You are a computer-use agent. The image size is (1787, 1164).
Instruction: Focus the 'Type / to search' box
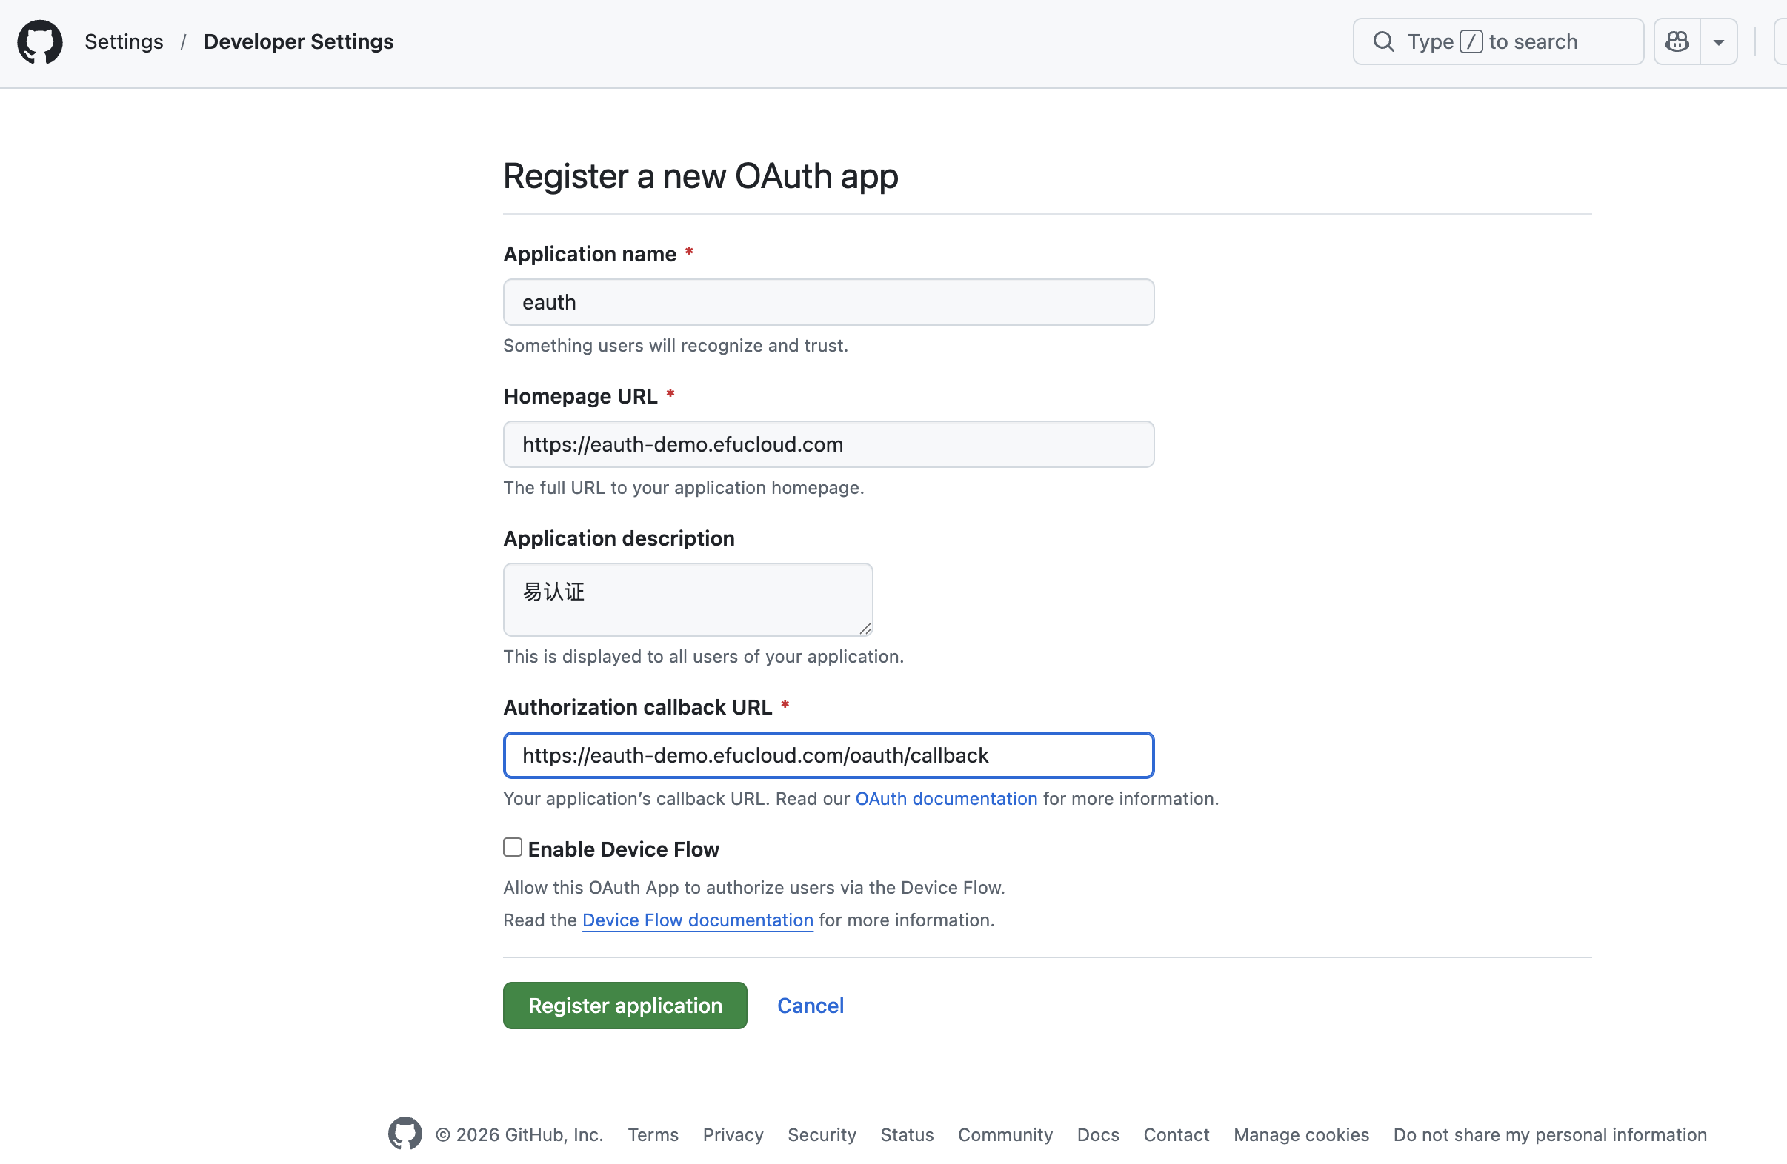pyautogui.click(x=1498, y=42)
